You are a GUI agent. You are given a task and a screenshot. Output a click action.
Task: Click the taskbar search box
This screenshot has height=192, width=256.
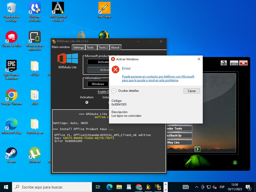click(52, 187)
